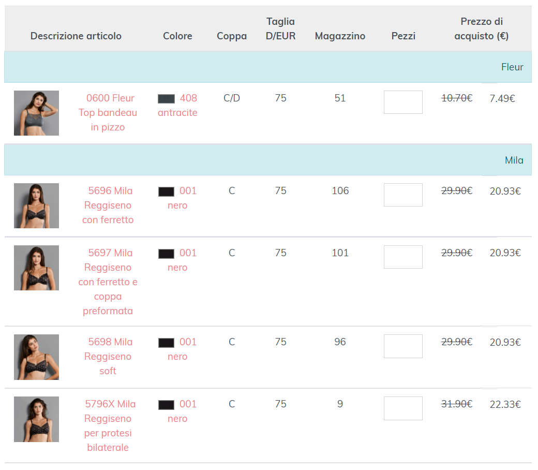Open the 5697 Mila product photo

(36, 268)
